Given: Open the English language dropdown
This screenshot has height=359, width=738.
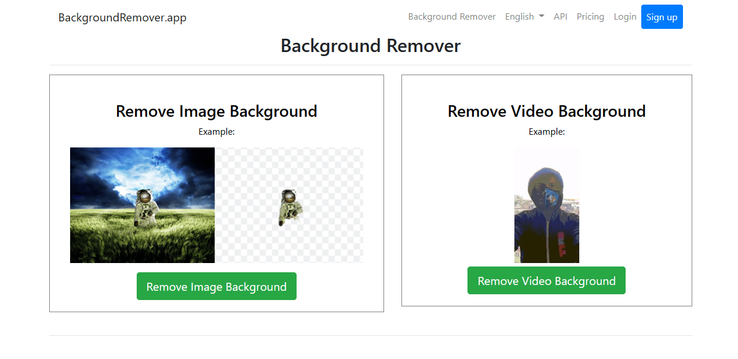Looking at the screenshot, I should pyautogui.click(x=523, y=17).
